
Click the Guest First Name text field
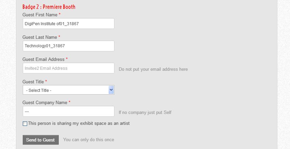pyautogui.click(x=68, y=23)
